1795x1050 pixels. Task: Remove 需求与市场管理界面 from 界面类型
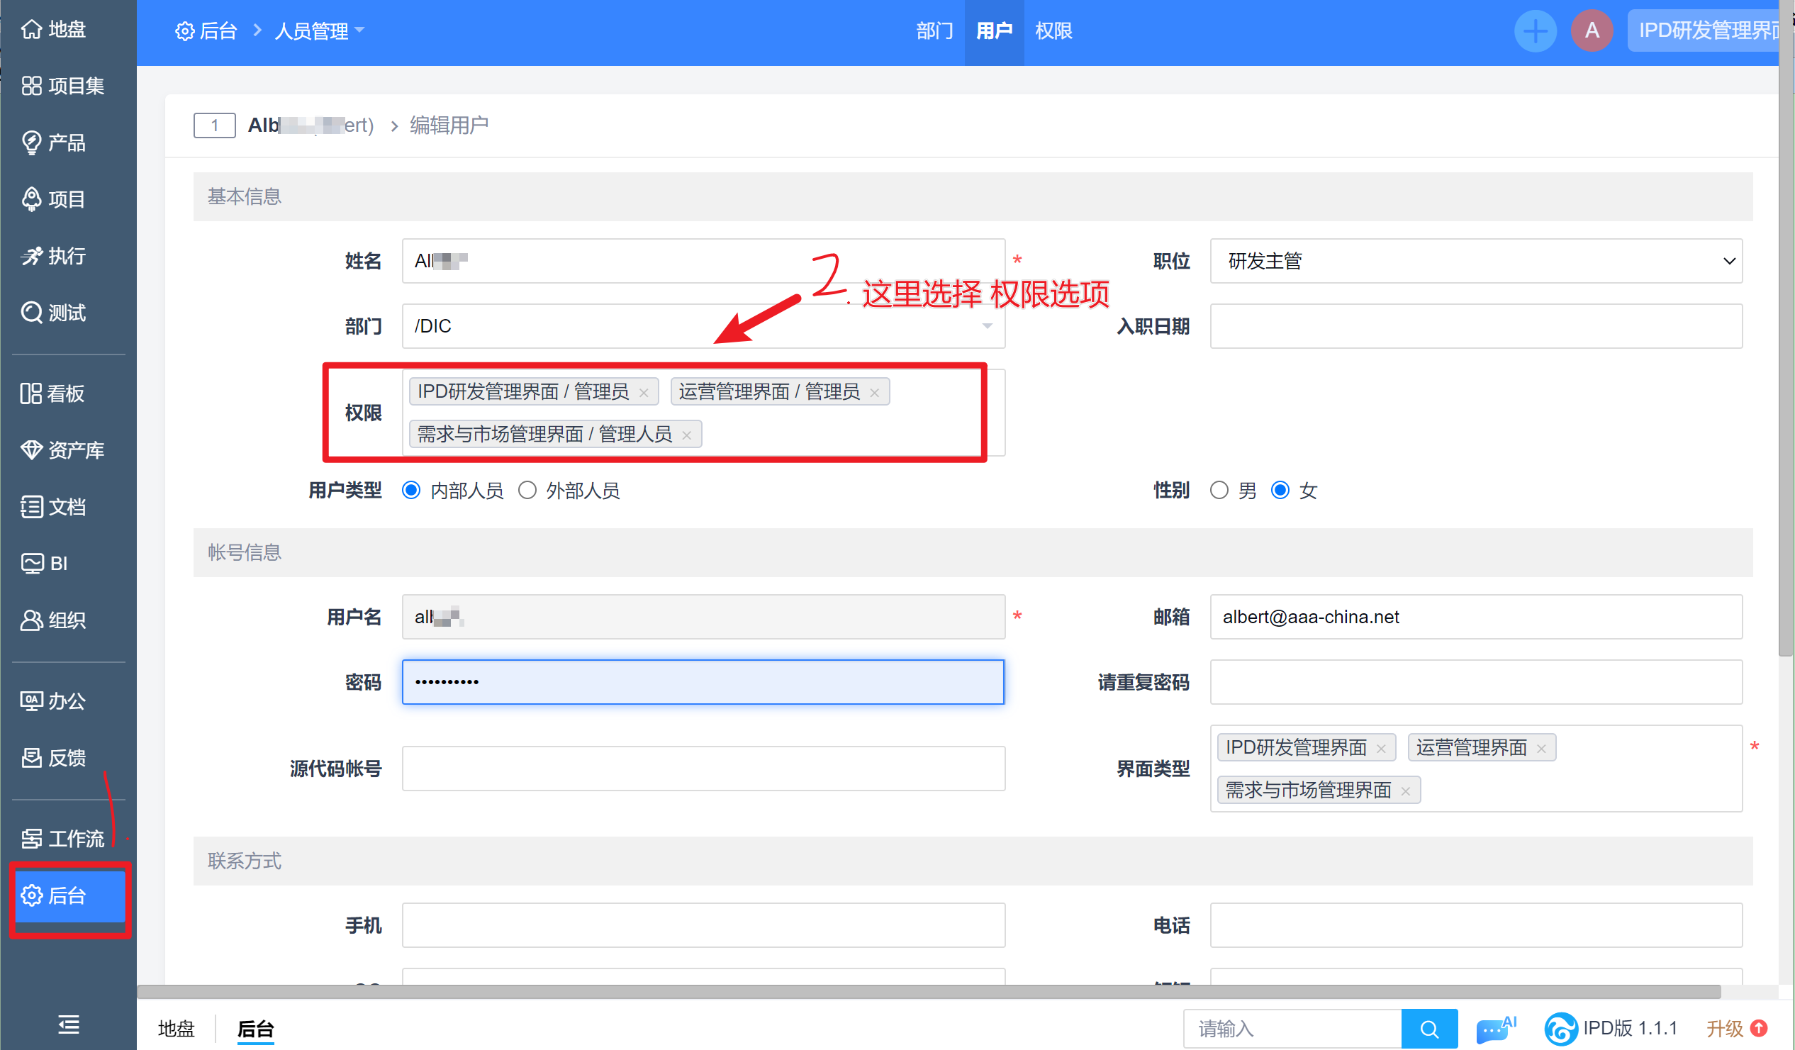[x=1405, y=791]
